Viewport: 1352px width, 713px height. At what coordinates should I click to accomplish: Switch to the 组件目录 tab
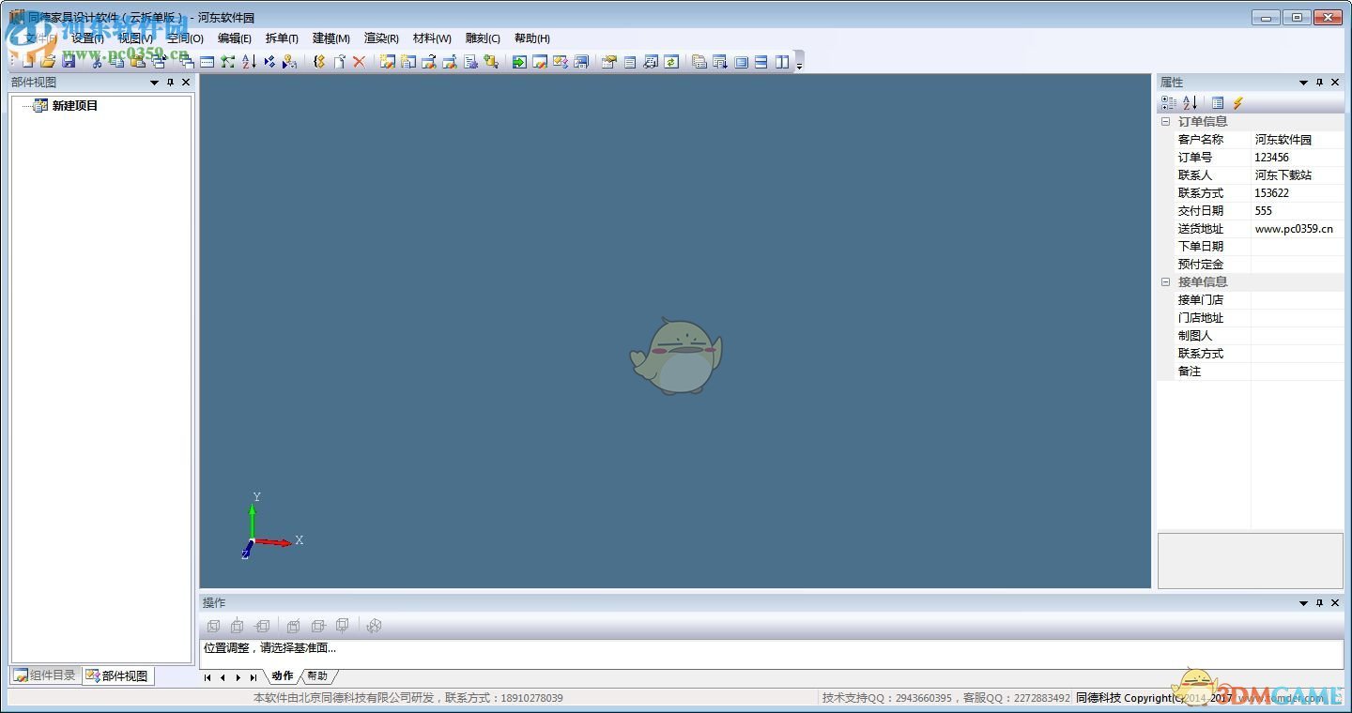point(45,675)
